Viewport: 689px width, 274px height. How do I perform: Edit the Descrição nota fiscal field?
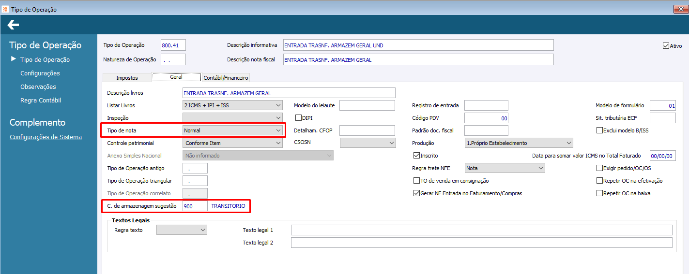(x=418, y=59)
